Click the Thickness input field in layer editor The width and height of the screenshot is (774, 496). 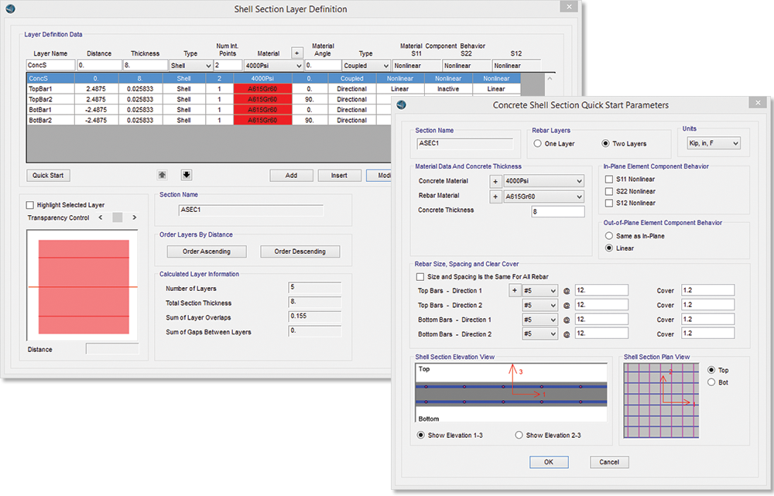click(x=146, y=65)
